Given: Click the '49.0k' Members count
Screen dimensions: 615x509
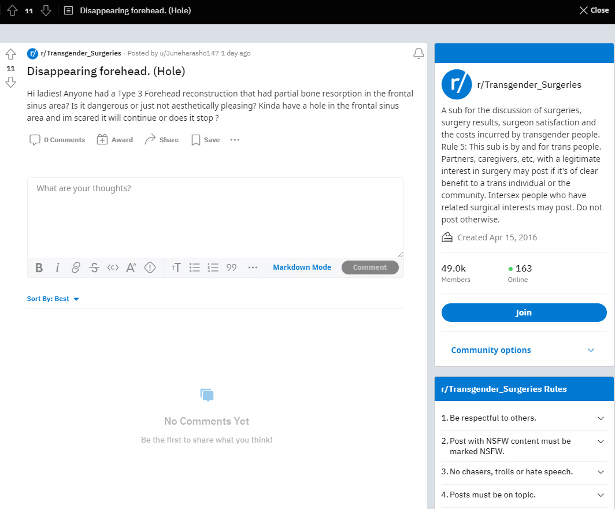Looking at the screenshot, I should click(x=453, y=269).
